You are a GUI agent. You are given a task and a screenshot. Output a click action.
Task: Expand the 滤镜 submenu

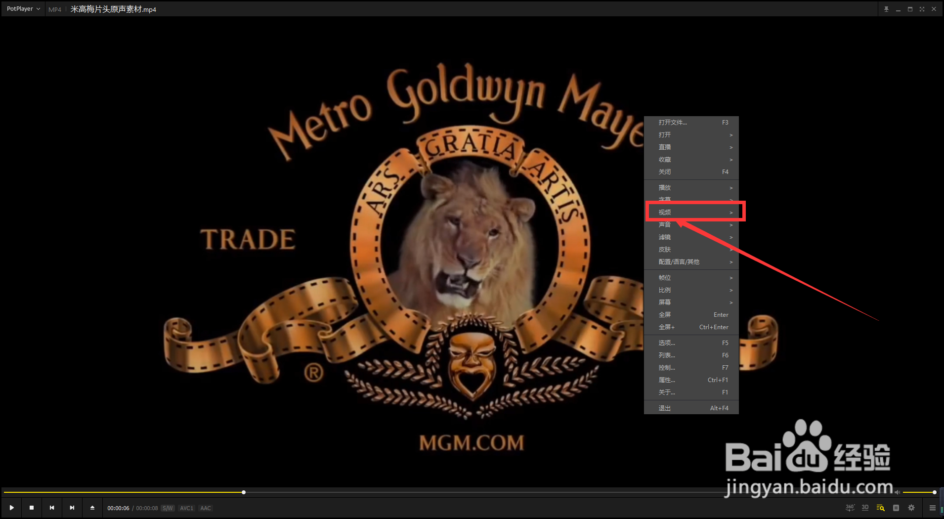[691, 237]
